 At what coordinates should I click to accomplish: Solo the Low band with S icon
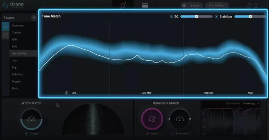67,93
